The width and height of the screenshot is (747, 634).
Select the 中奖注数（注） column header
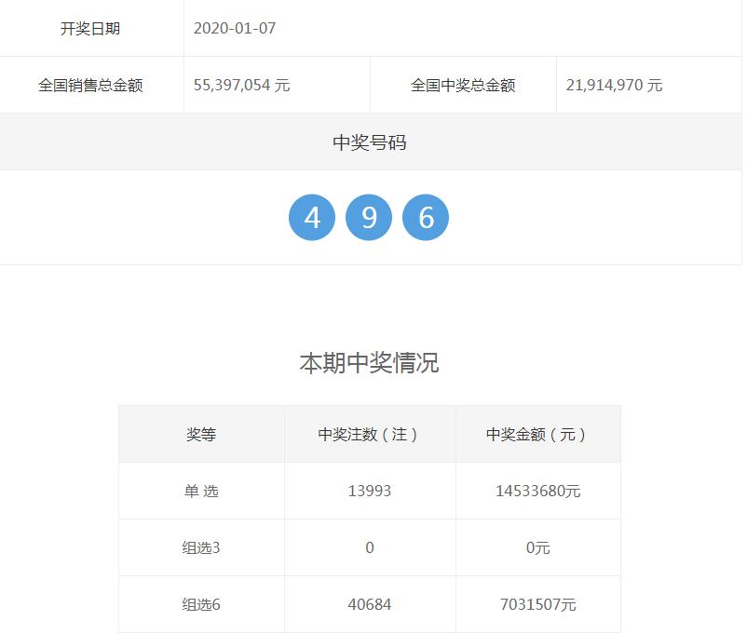(368, 433)
